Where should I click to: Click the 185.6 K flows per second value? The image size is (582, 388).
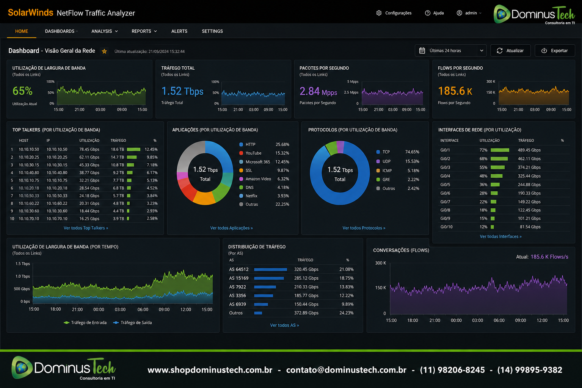[x=455, y=91]
